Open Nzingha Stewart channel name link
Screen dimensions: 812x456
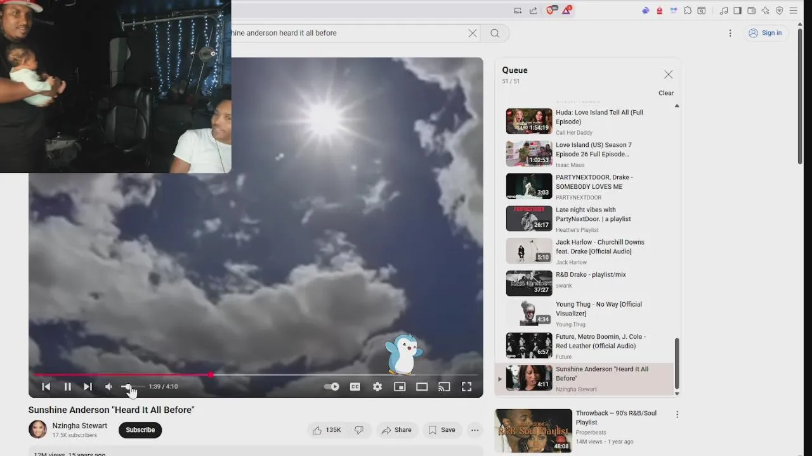[x=80, y=426]
